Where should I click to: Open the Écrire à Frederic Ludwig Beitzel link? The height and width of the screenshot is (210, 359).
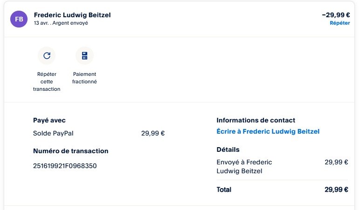click(268, 131)
